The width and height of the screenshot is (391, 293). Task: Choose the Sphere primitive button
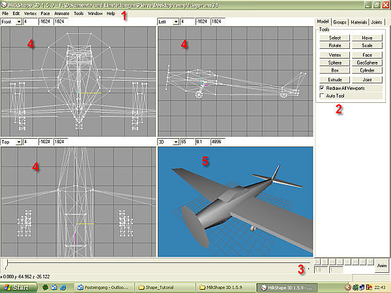click(335, 63)
